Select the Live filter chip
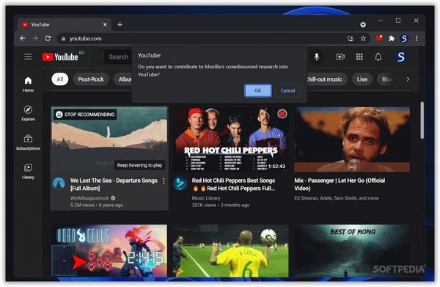Image resolution: width=440 pixels, height=287 pixels. click(362, 79)
